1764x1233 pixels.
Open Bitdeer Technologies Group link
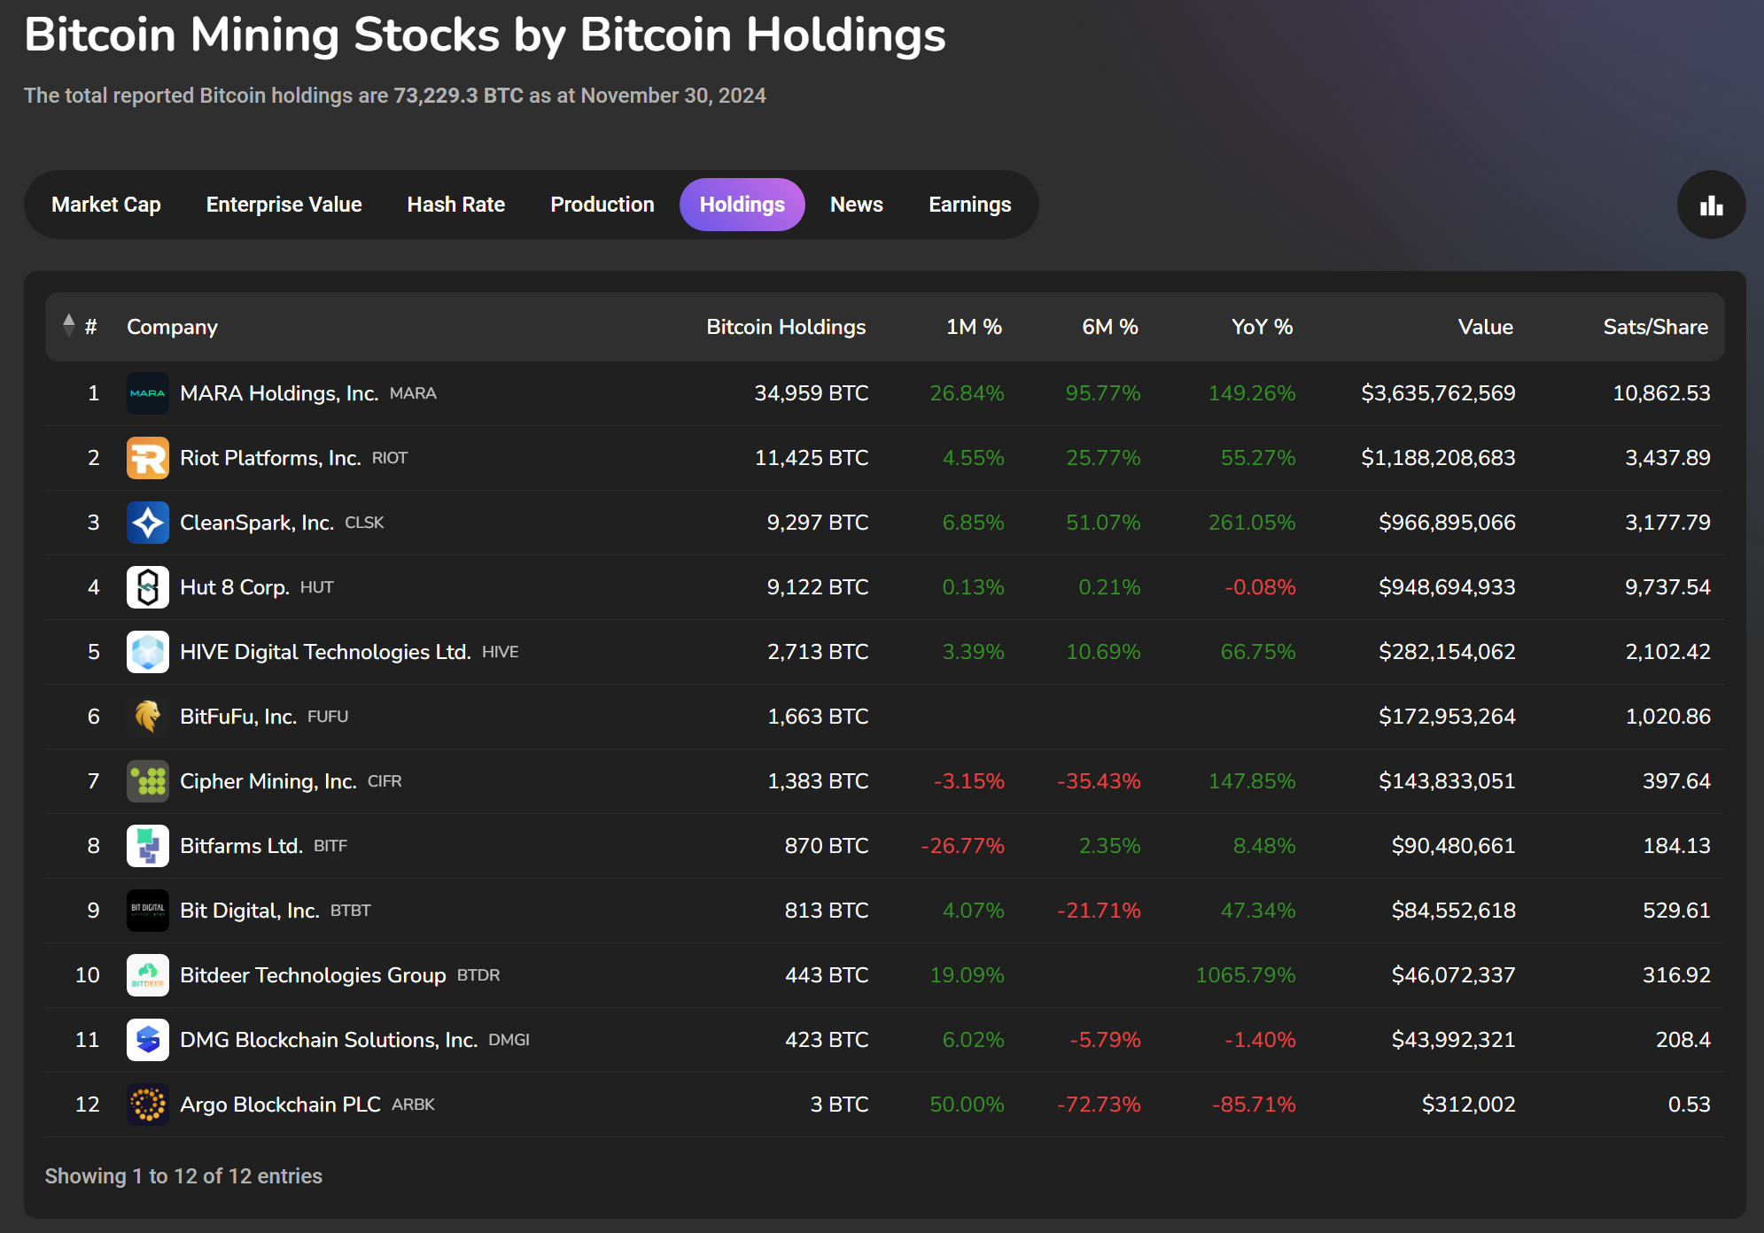pos(313,975)
